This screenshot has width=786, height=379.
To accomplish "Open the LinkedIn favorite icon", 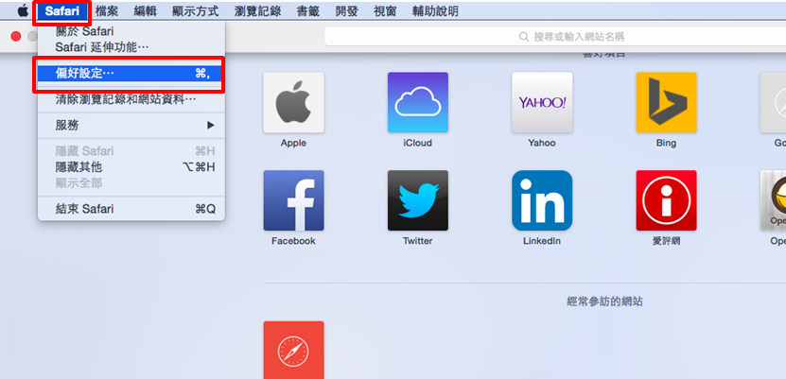I will click(541, 200).
